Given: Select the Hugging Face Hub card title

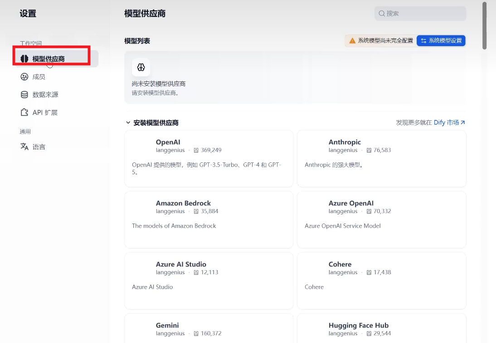Looking at the screenshot, I should coord(359,325).
